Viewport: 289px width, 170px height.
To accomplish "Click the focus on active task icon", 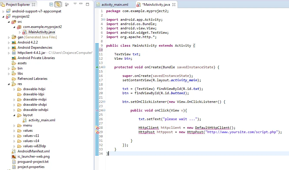I will (x=67, y=4).
